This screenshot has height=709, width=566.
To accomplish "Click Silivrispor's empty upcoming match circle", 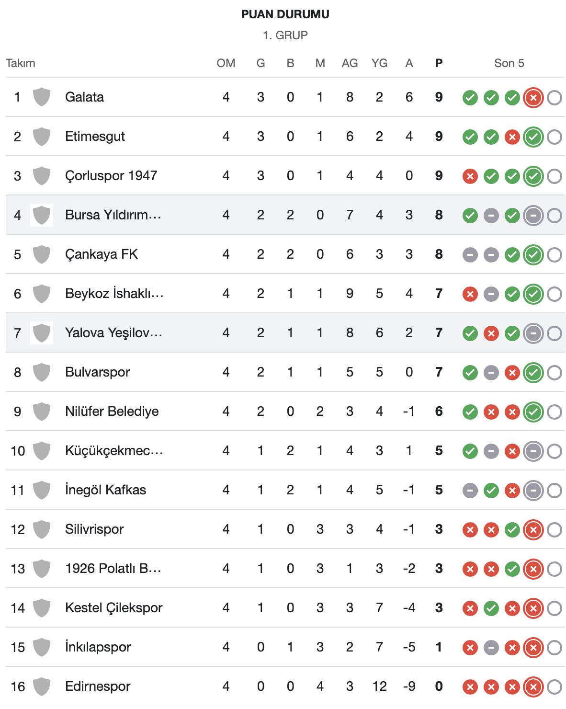I will click(x=554, y=530).
